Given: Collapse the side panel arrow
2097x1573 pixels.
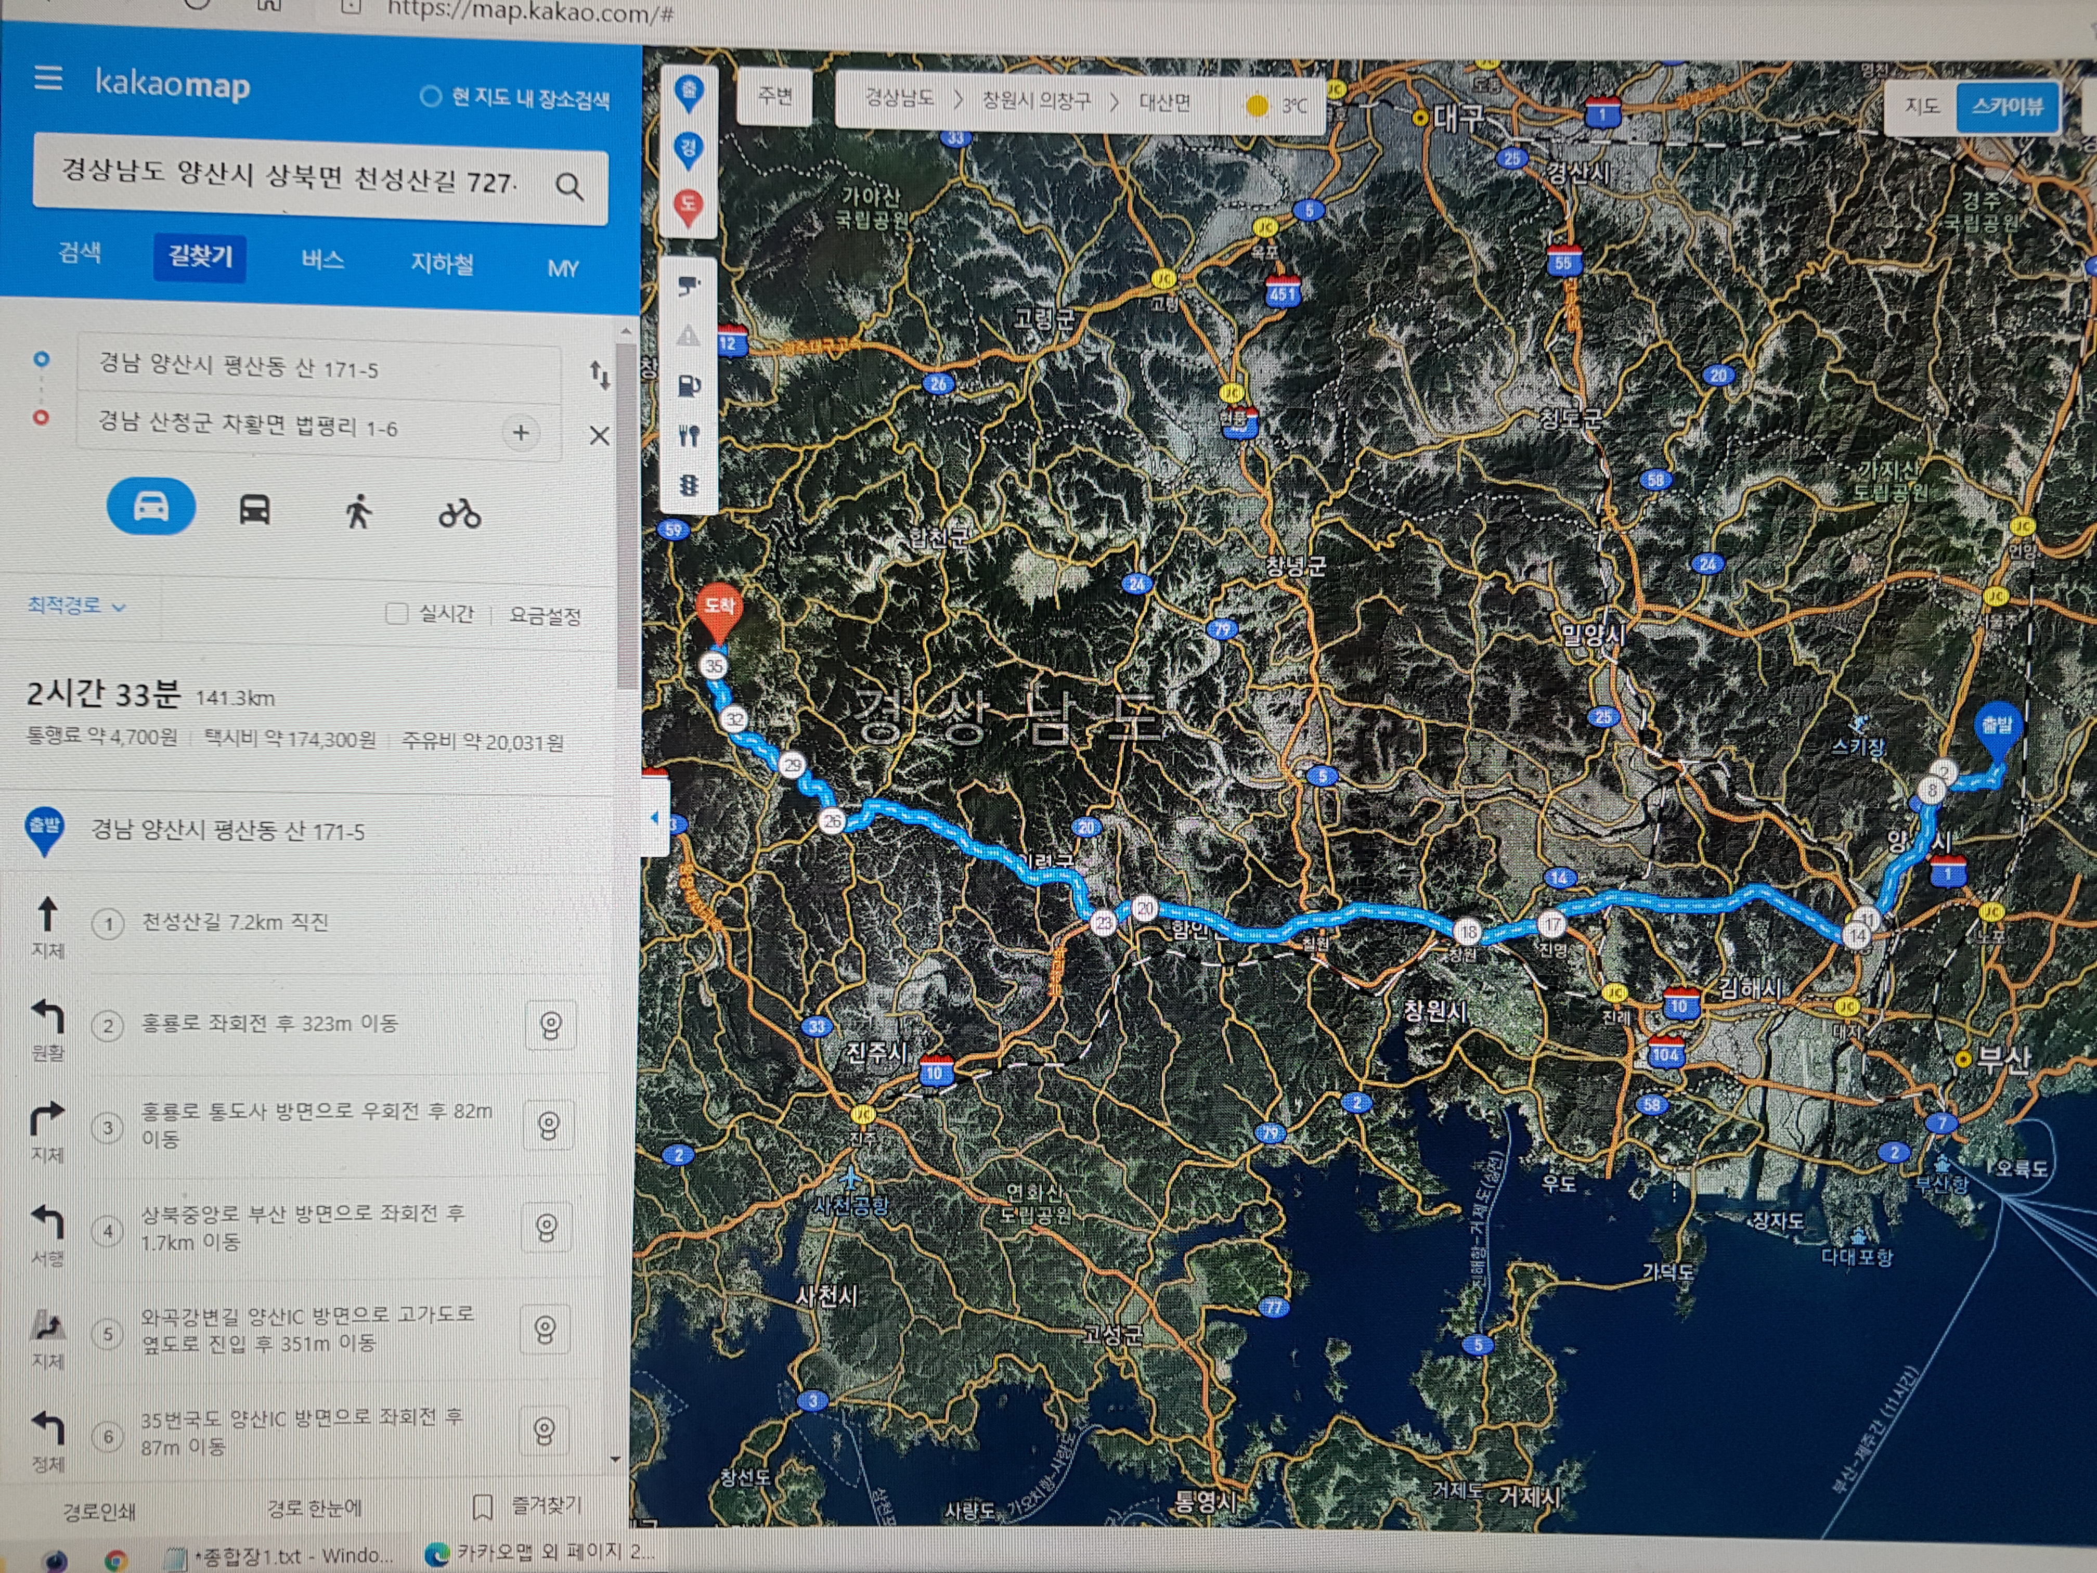Looking at the screenshot, I should [654, 817].
